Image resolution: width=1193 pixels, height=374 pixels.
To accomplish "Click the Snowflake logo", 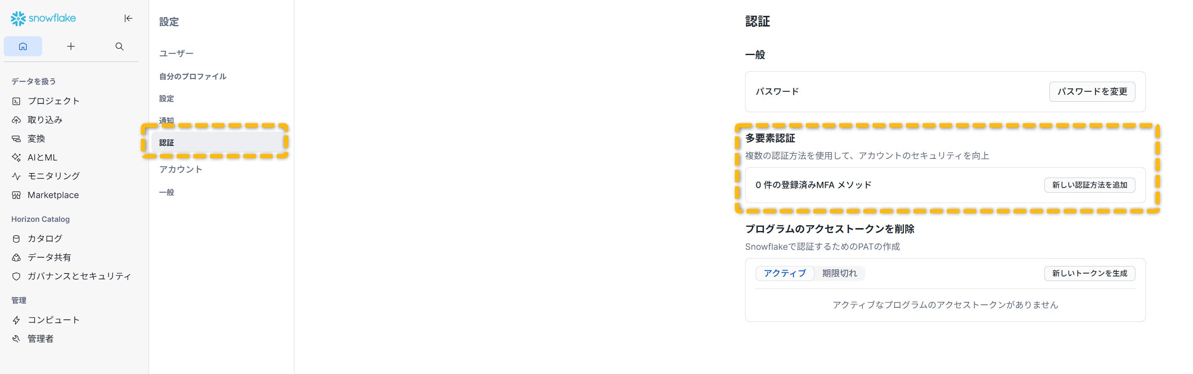I will (43, 18).
